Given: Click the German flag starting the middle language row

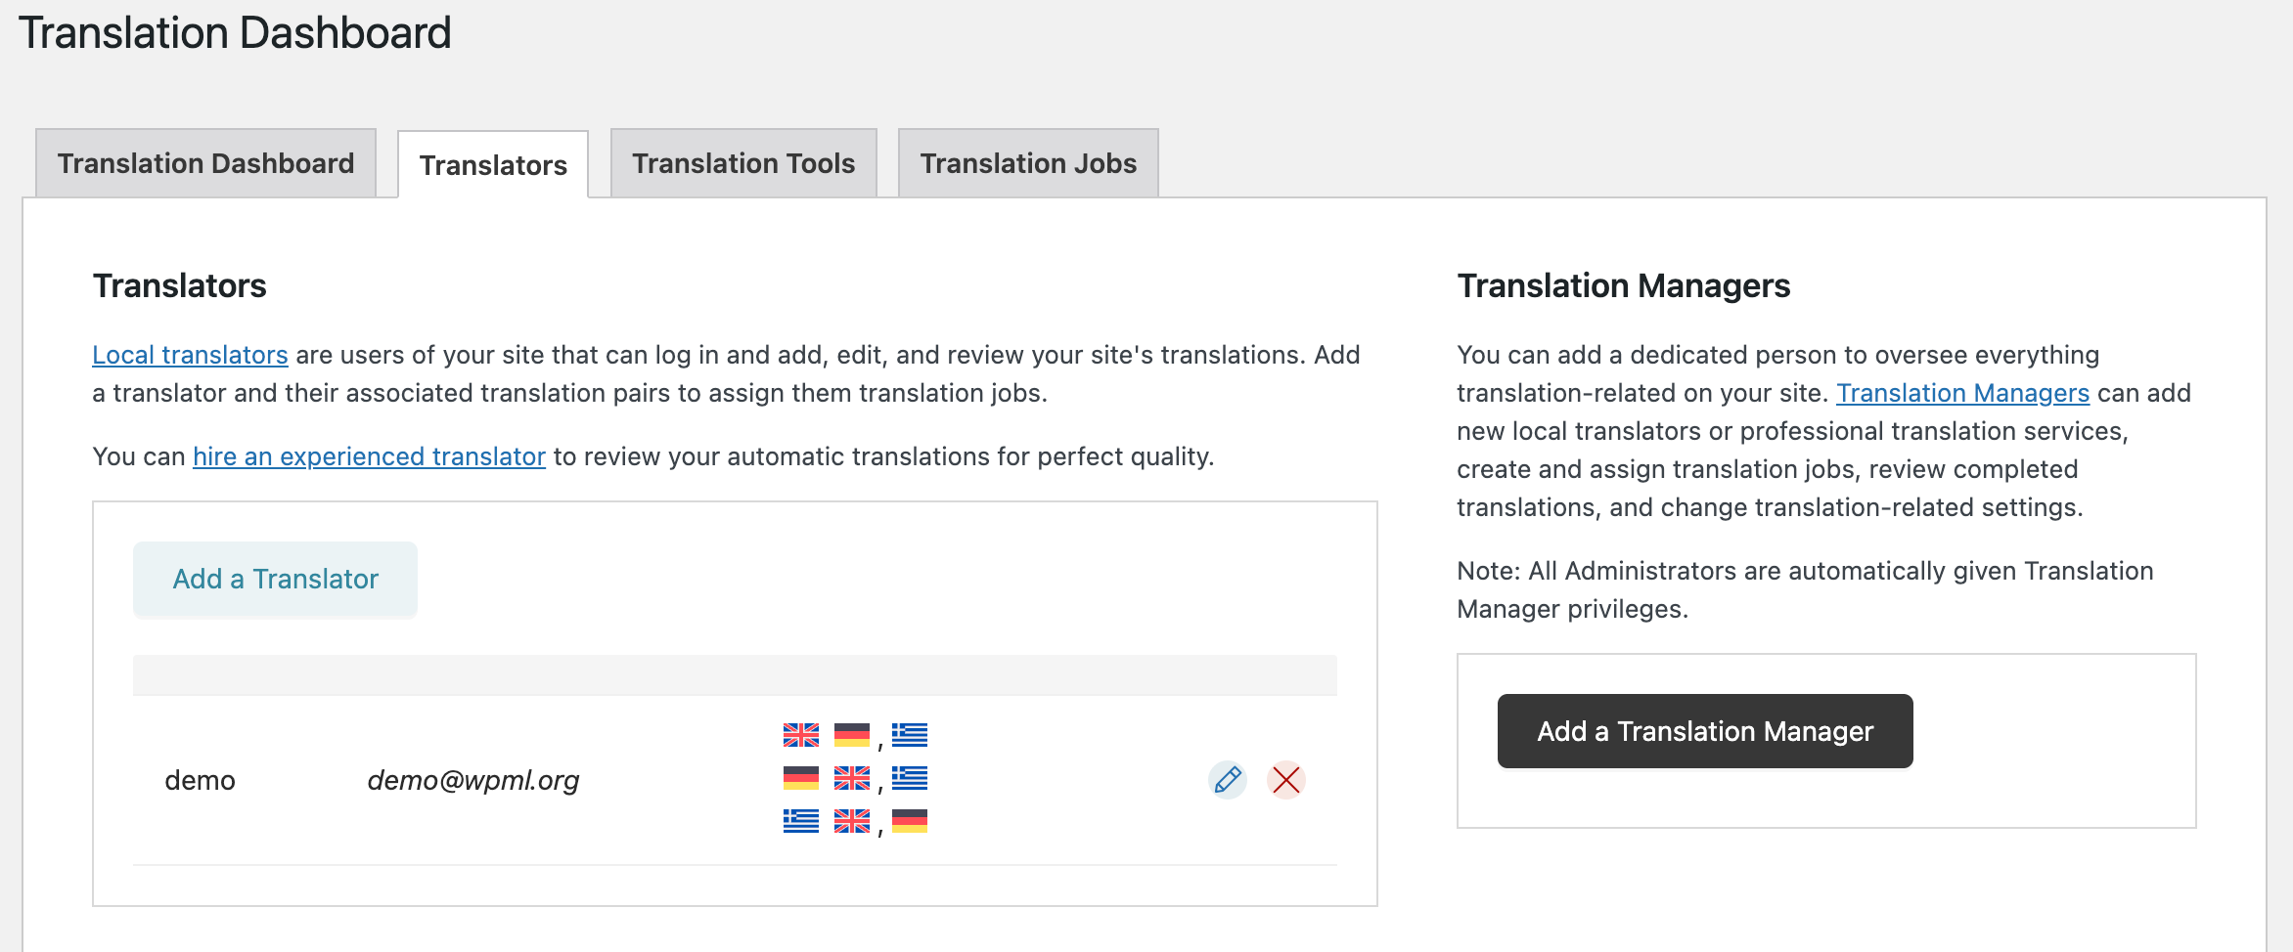Looking at the screenshot, I should 800,778.
